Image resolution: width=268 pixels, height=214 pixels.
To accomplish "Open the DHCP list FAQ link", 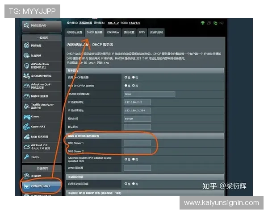I will pyautogui.click(x=88, y=63).
